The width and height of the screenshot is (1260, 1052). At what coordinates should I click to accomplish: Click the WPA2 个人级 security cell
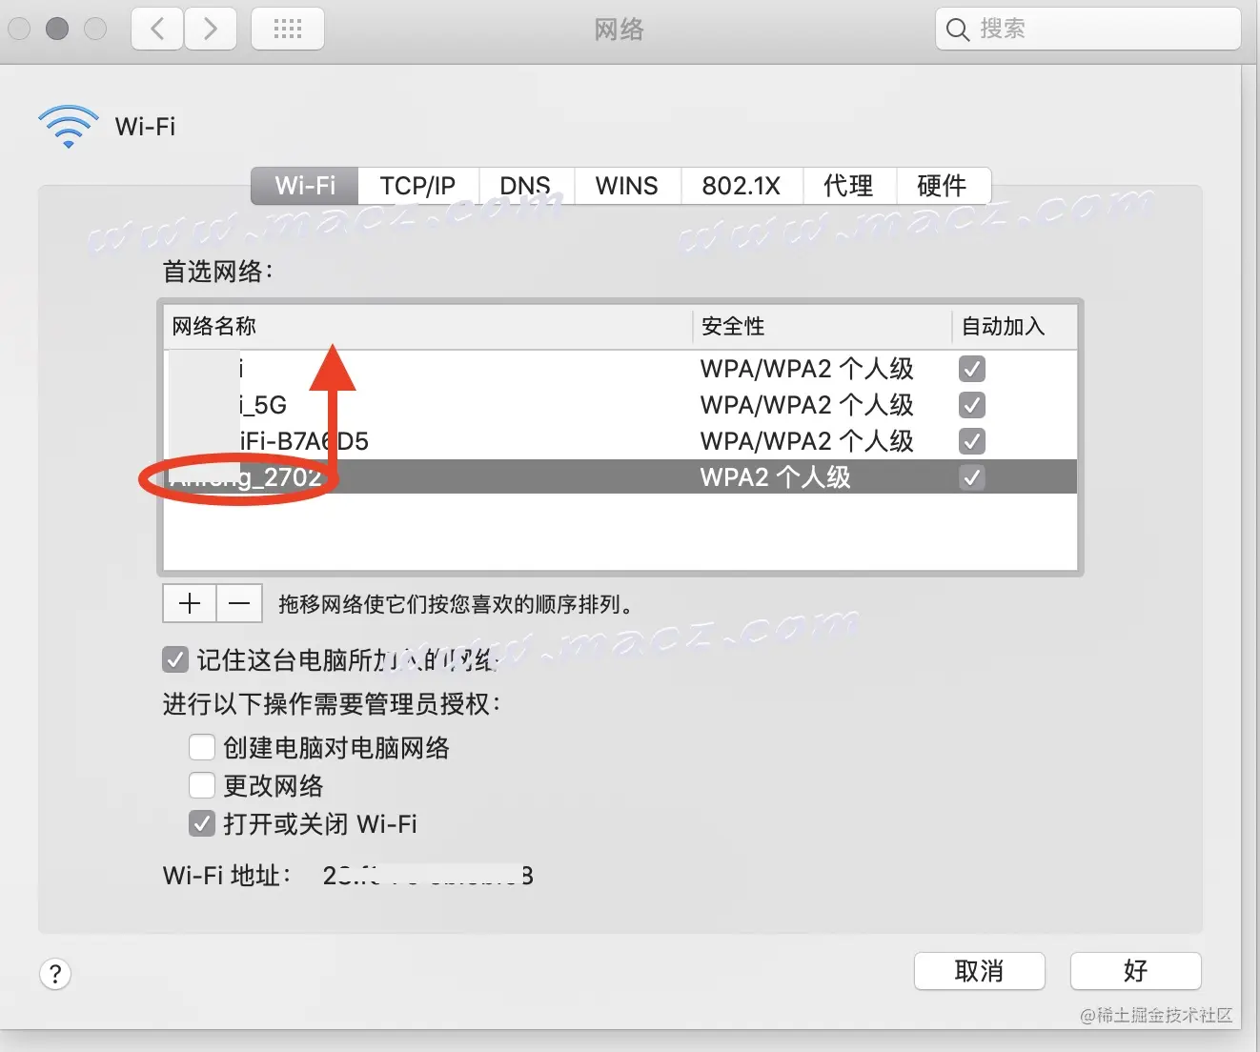point(775,477)
